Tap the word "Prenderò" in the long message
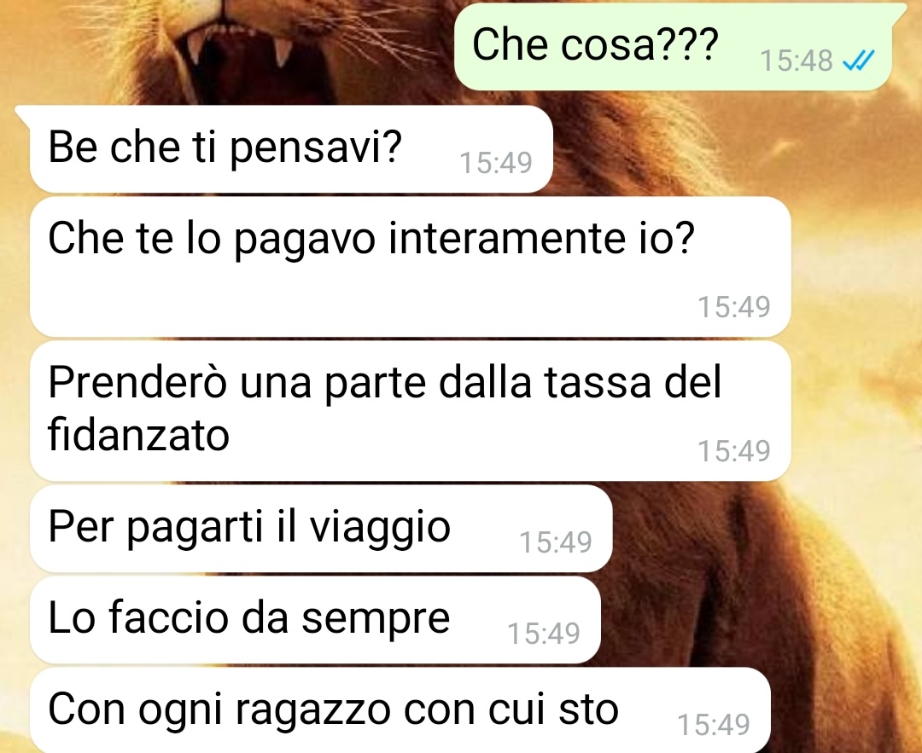 pyautogui.click(x=137, y=382)
